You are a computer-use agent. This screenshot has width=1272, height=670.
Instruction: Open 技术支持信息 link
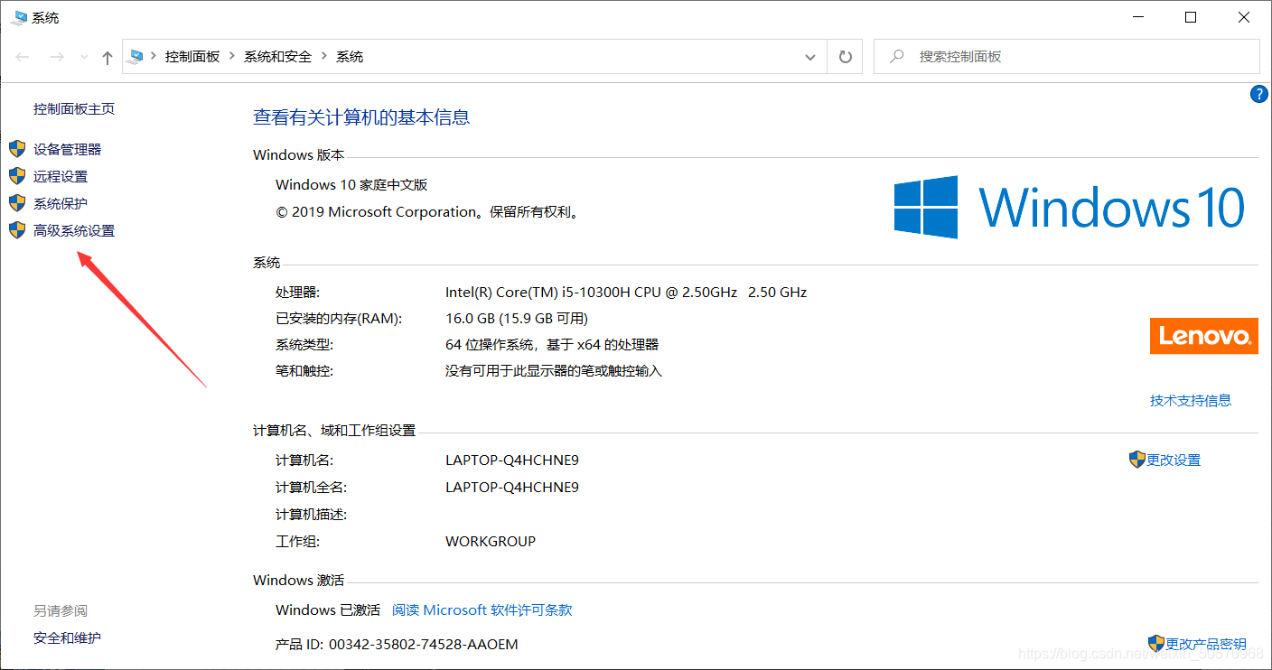(x=1191, y=400)
